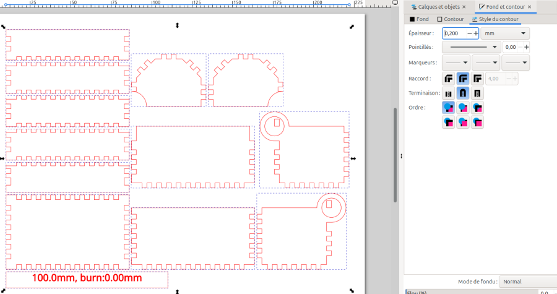Open the Fond sub-tab
The width and height of the screenshot is (557, 294).
419,19
